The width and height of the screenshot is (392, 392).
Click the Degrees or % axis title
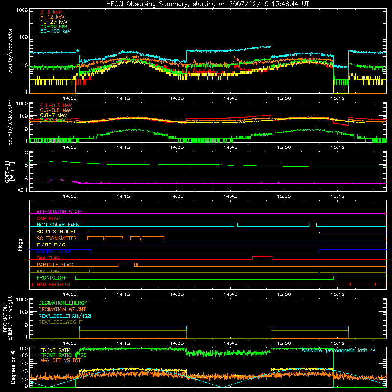[13, 367]
